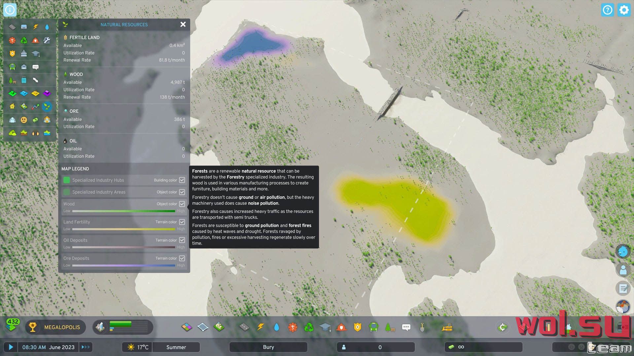The height and width of the screenshot is (356, 634).
Task: Open the citizen info button on right edge
Action: (x=623, y=270)
